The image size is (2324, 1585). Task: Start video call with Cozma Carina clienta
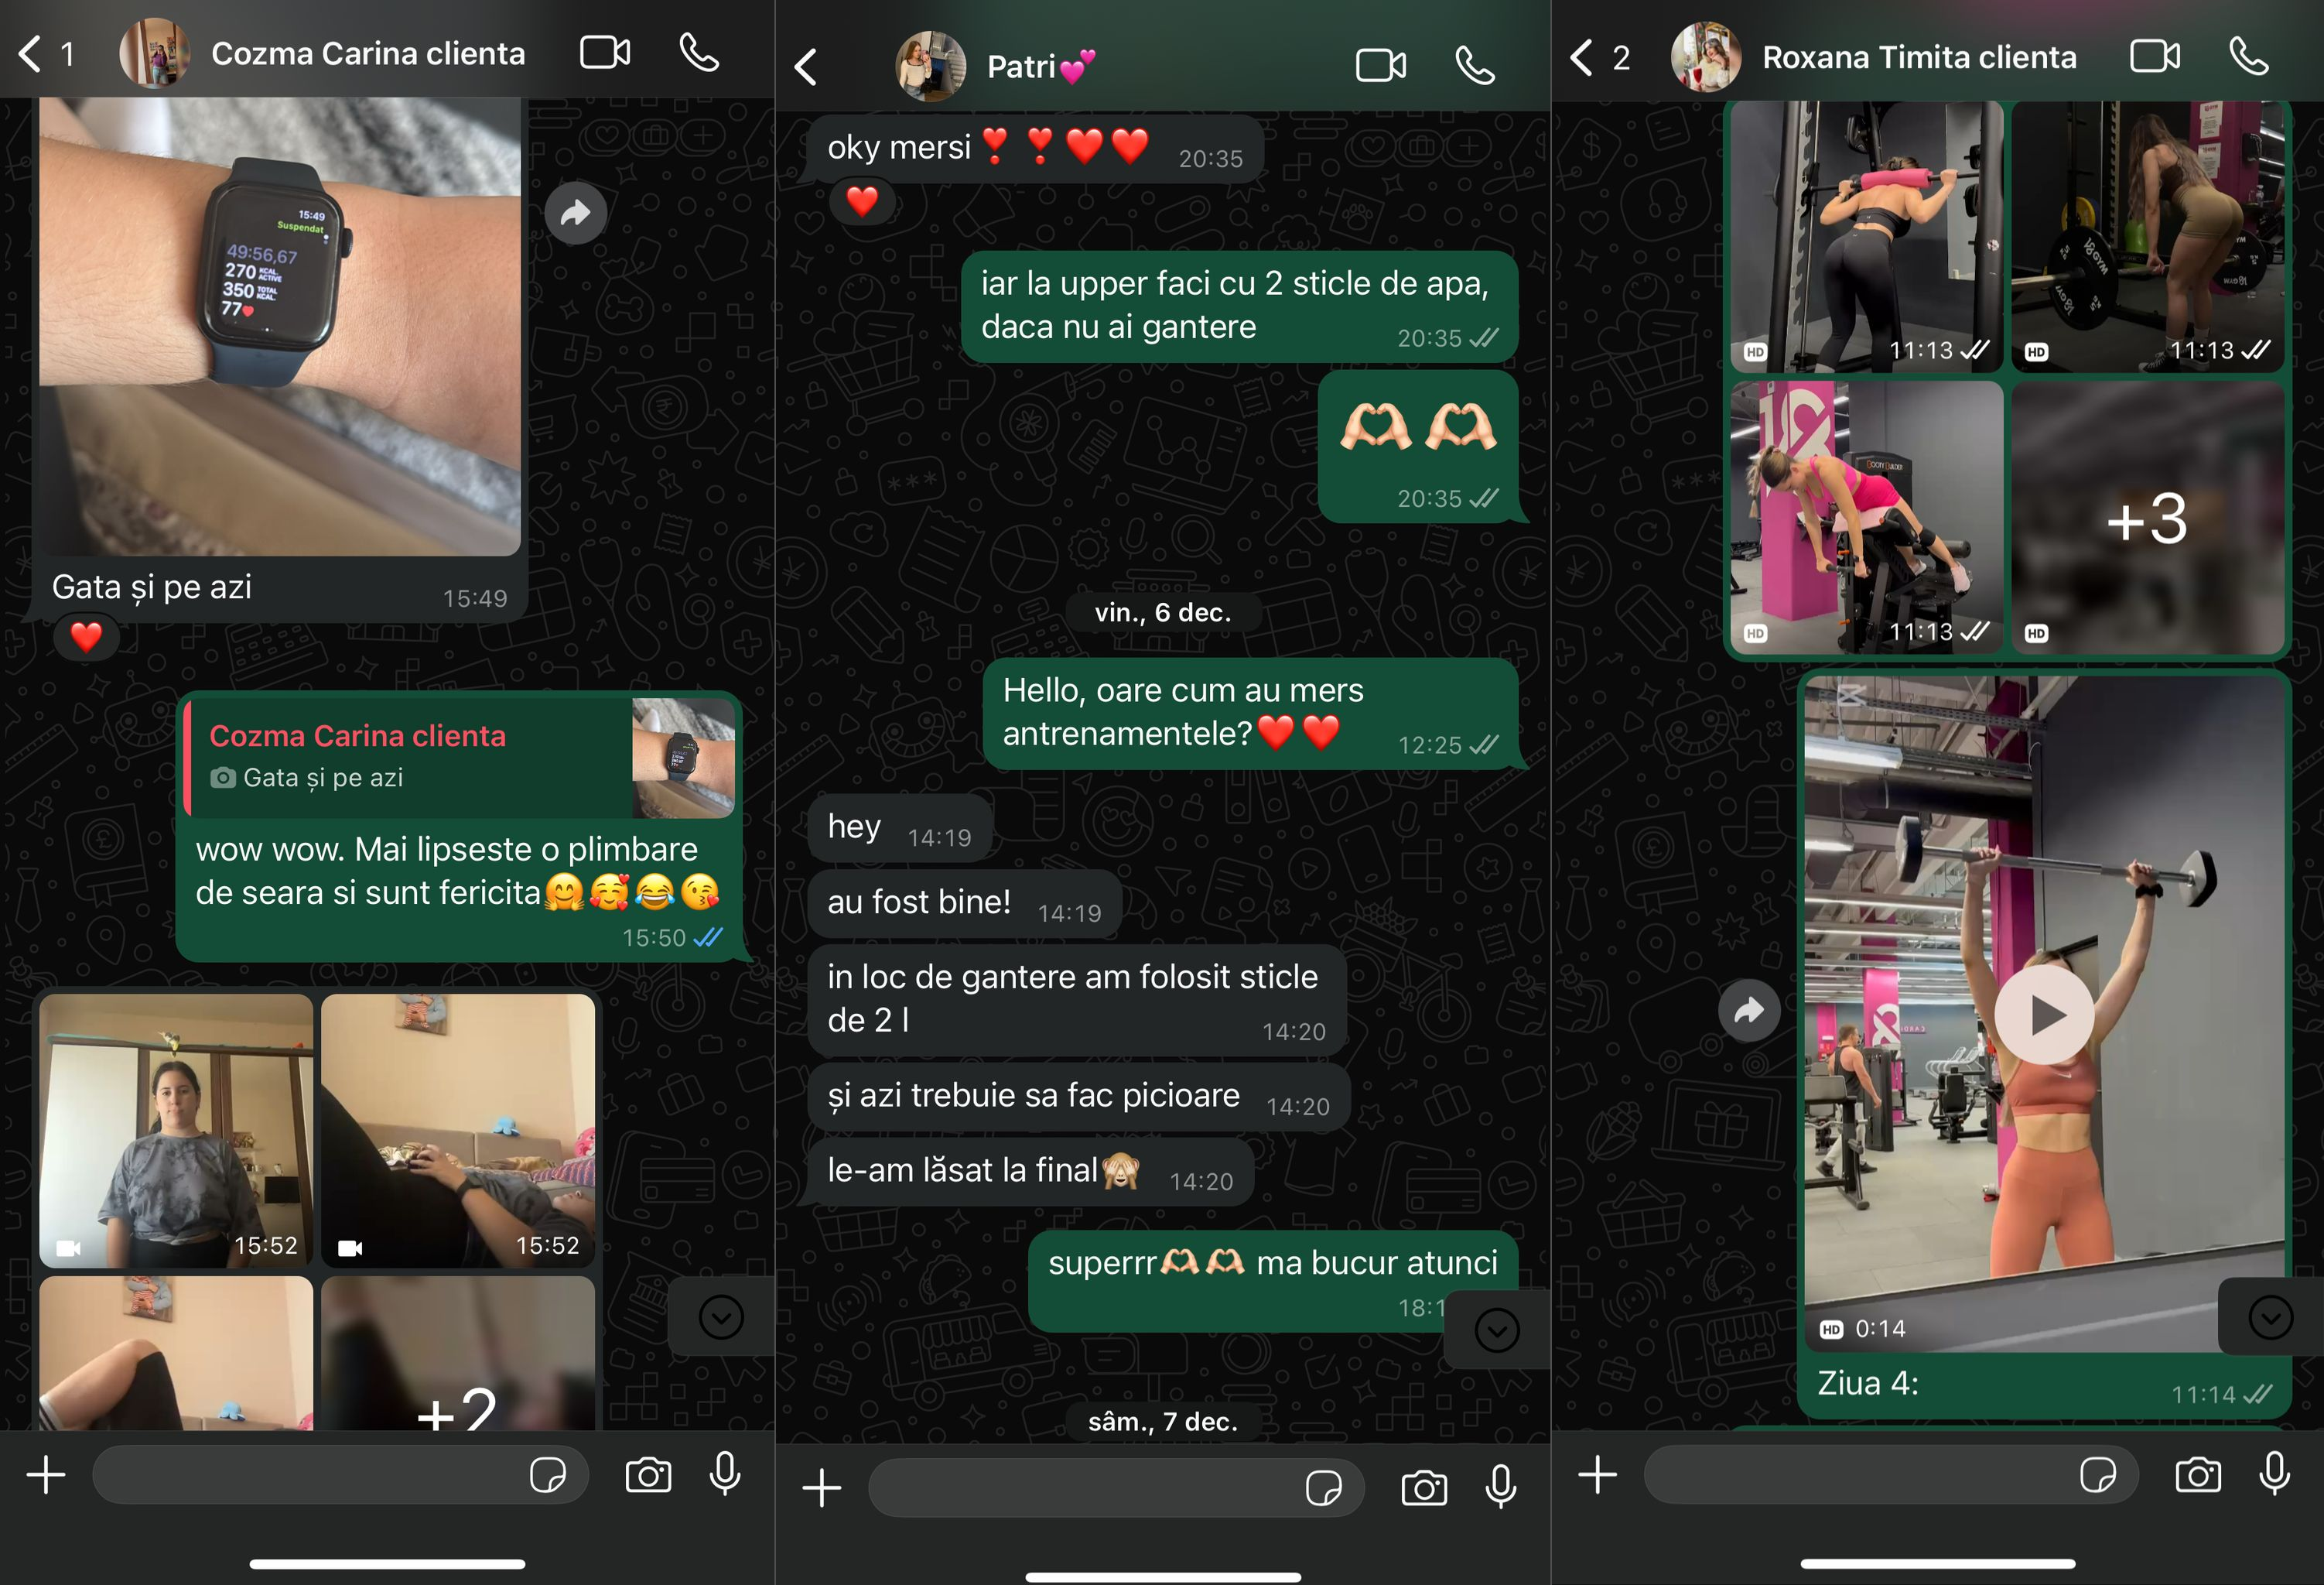tap(605, 52)
